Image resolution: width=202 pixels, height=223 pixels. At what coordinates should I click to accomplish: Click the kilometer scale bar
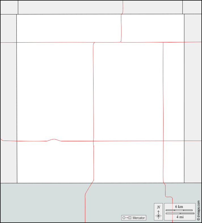coord(179,210)
